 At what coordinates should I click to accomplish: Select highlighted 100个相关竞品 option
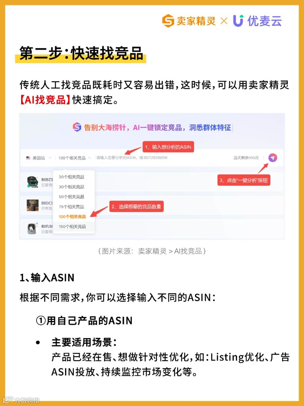[72, 217]
